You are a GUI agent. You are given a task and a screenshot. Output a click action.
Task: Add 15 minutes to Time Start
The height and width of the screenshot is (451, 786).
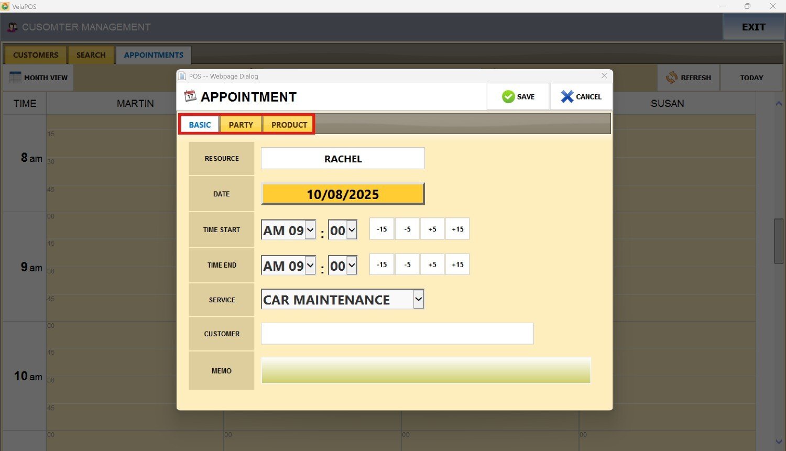click(x=457, y=229)
